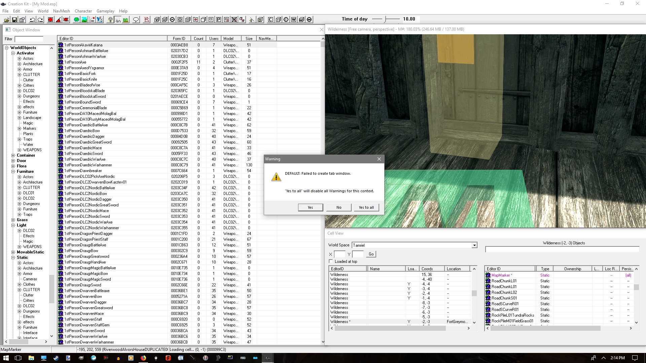Click the world globe toolbar icon
Screen dimensions: 646x363
coord(77,20)
